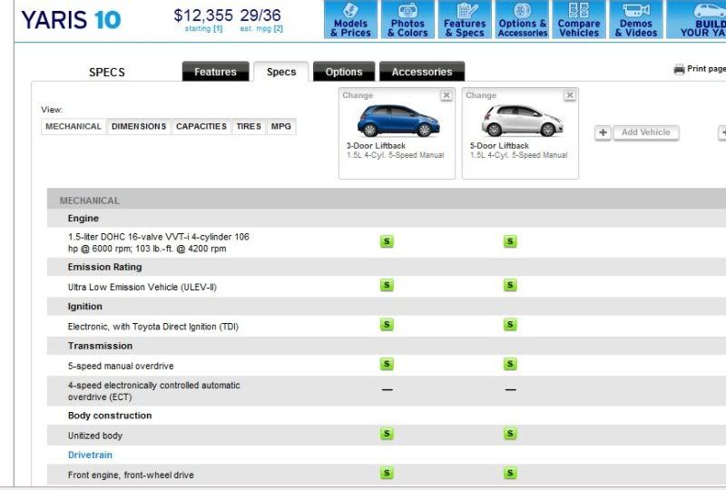Open the Build Your Yaris section
The height and width of the screenshot is (490, 726).
696,19
